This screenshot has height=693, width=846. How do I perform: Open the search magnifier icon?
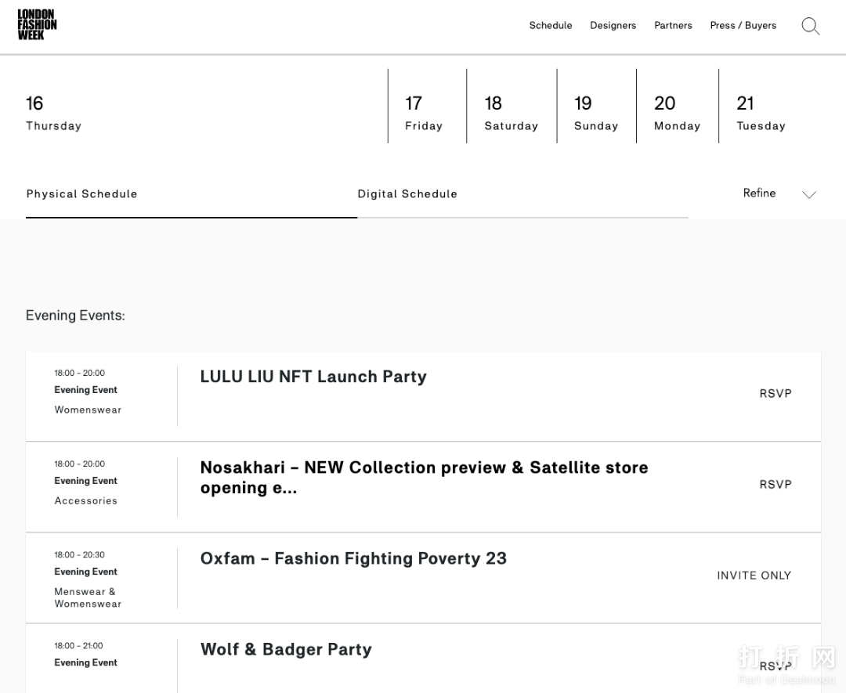[810, 26]
